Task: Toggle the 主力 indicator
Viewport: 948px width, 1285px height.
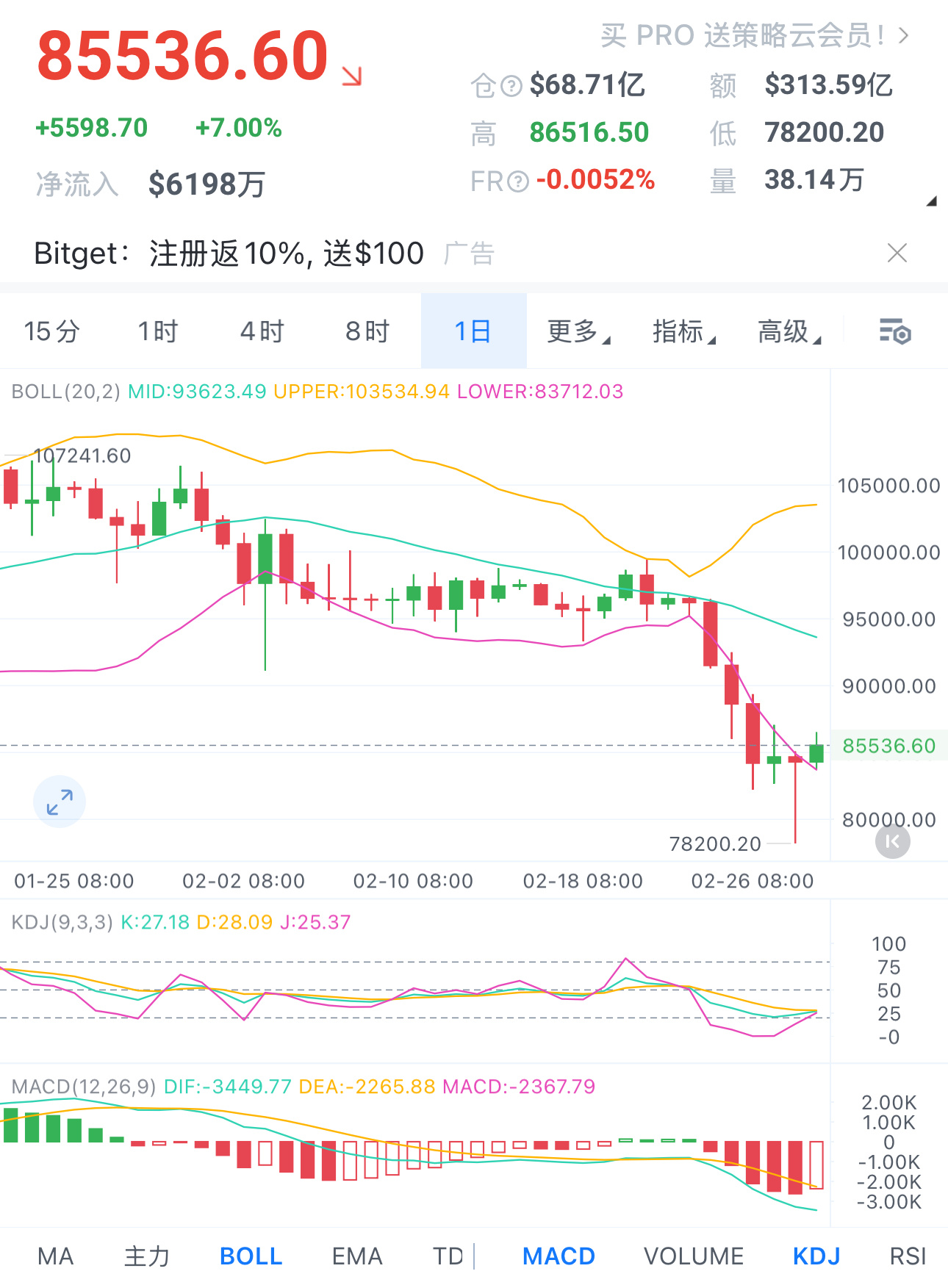Action: (147, 1256)
